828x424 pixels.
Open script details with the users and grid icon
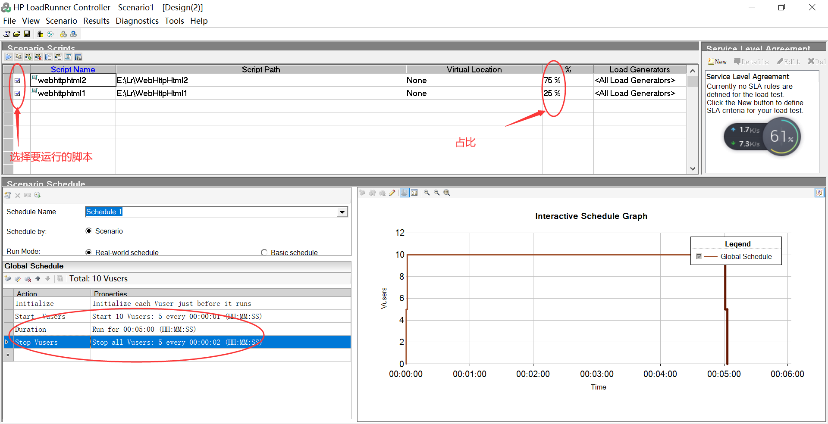[x=58, y=57]
